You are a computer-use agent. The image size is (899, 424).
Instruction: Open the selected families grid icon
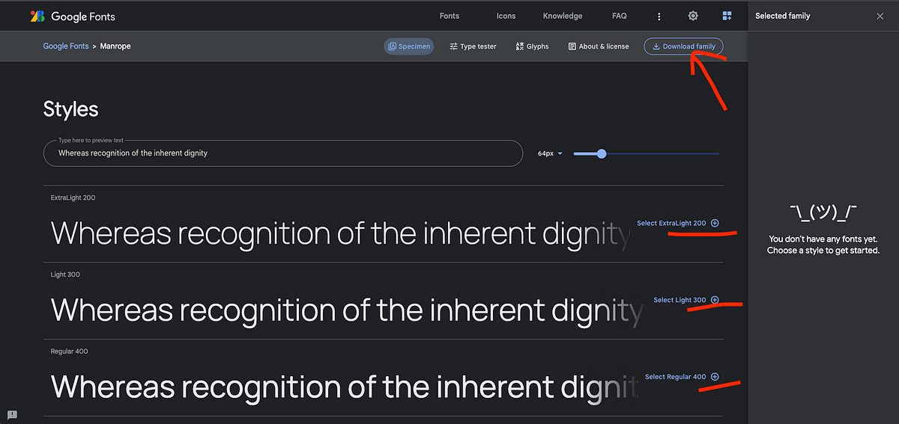[x=727, y=16]
